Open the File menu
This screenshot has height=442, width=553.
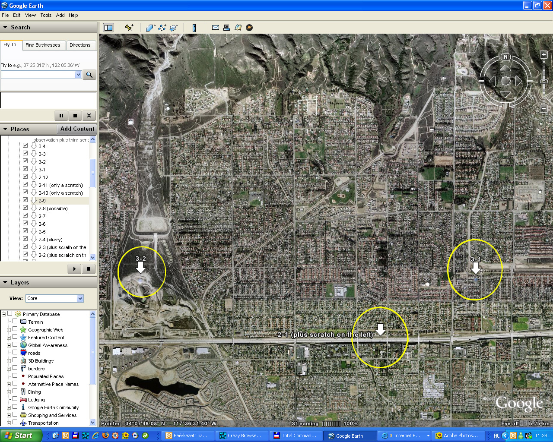point(5,15)
